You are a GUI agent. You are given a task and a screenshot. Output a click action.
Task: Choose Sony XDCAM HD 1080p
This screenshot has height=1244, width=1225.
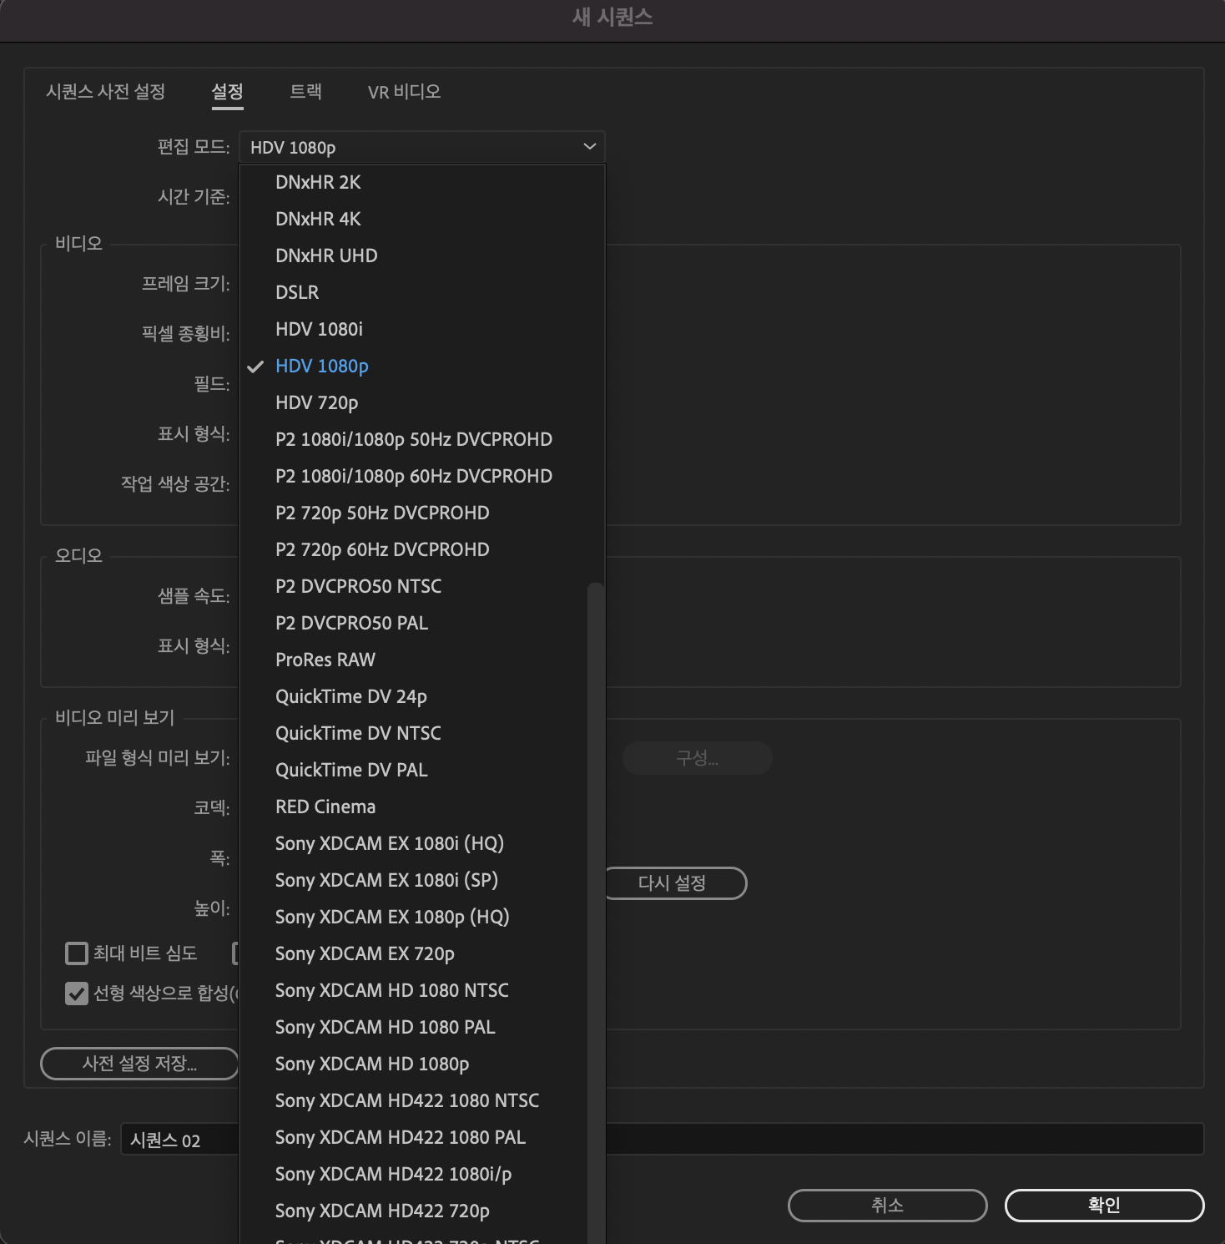pyautogui.click(x=414, y=1064)
